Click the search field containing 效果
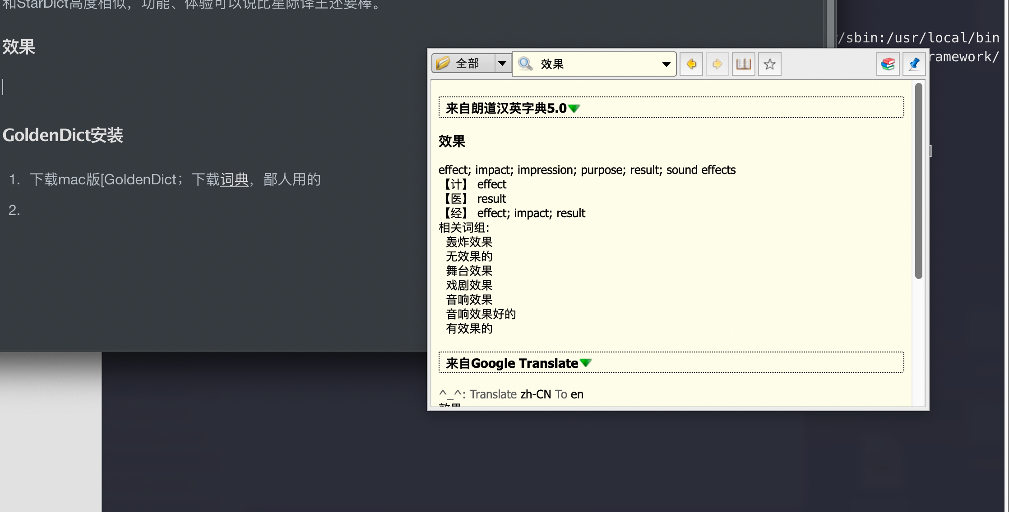The height and width of the screenshot is (512, 1009). click(x=594, y=64)
